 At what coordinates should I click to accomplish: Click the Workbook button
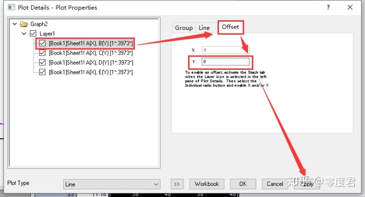coord(207,184)
